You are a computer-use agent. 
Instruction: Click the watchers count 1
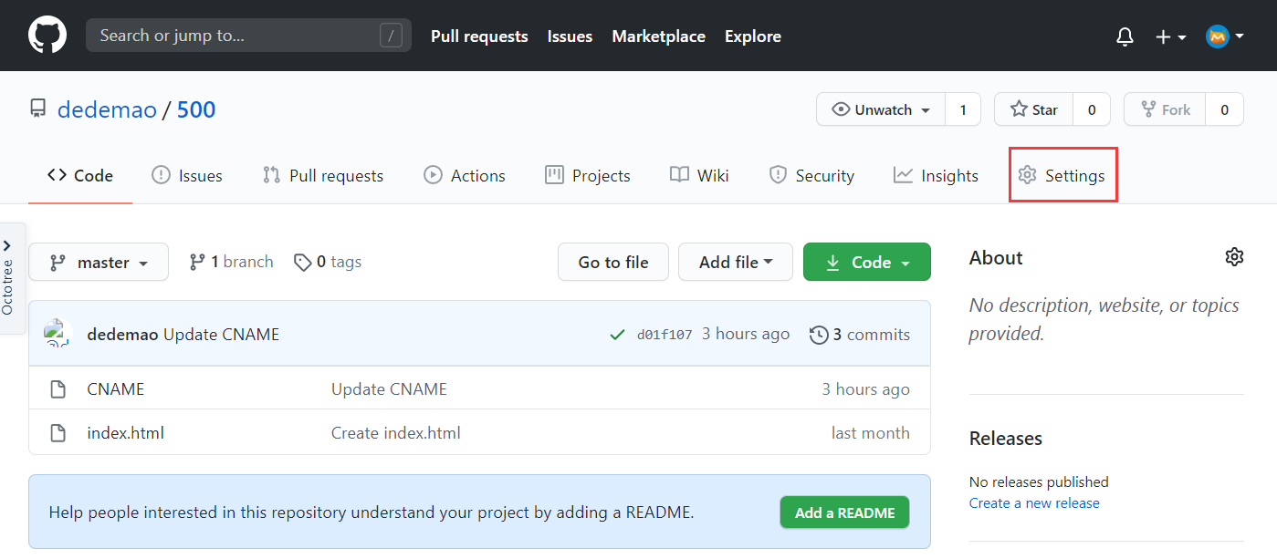point(963,109)
